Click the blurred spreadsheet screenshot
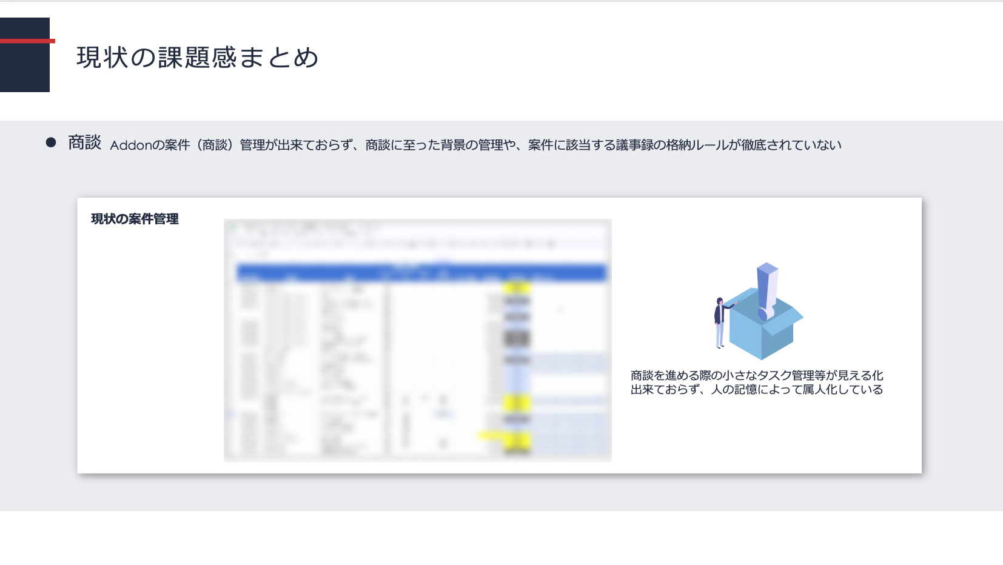This screenshot has height=565, width=1003. coord(418,340)
